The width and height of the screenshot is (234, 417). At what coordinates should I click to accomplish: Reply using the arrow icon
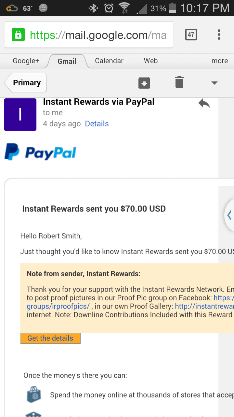[204, 104]
